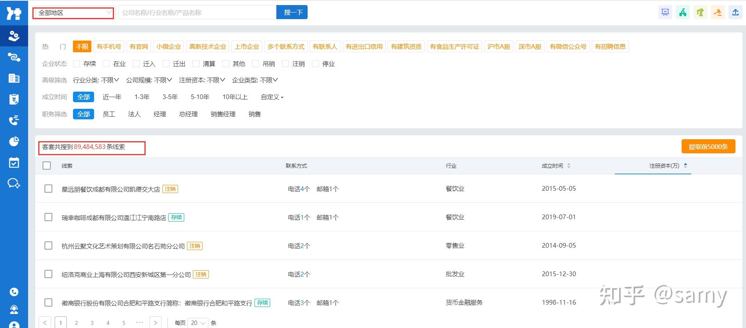Open the route/path sidebar icon
Image resolution: width=746 pixels, height=328 pixels.
tap(14, 57)
